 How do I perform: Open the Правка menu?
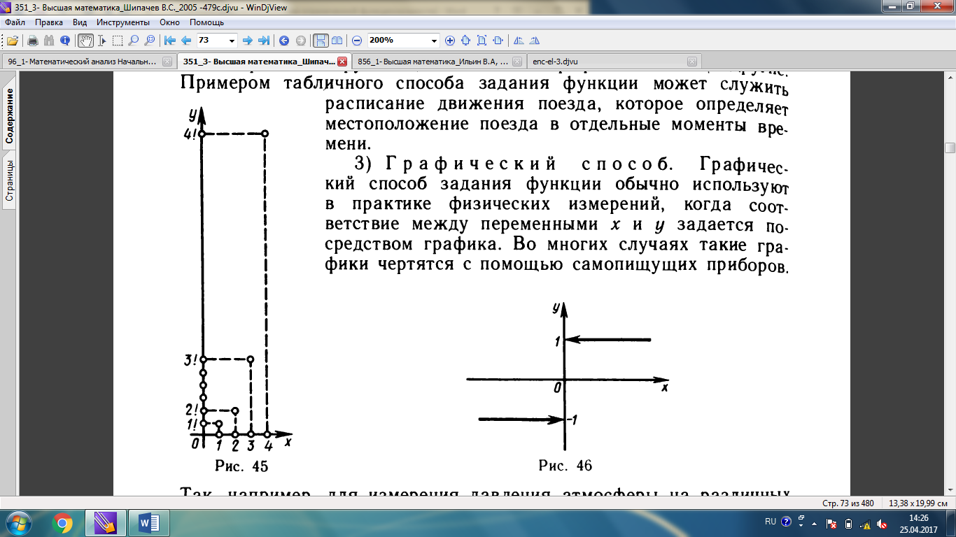pos(49,22)
